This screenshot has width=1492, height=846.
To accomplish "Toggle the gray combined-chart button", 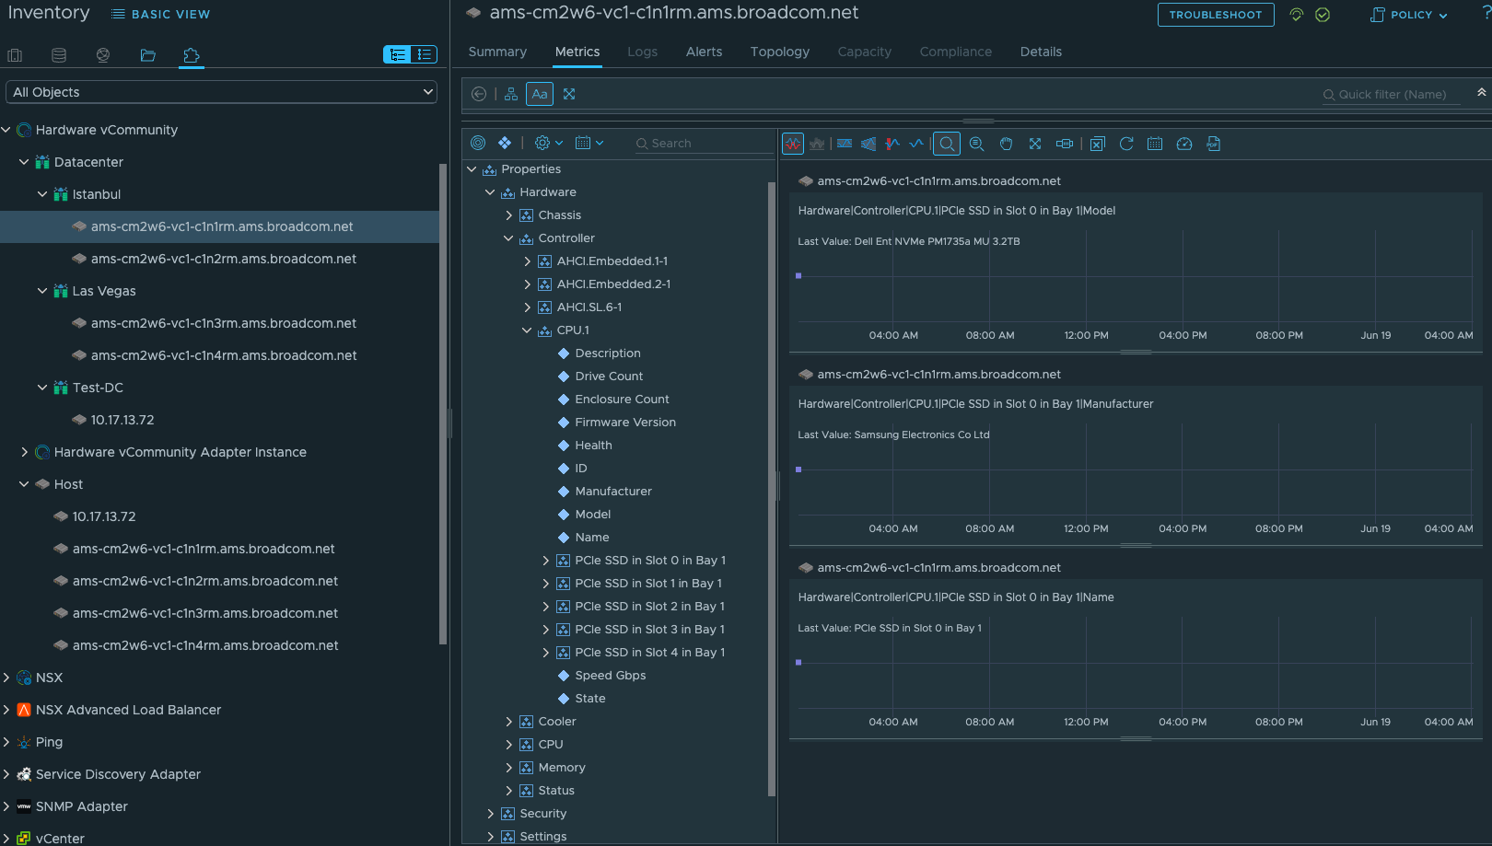I will [817, 144].
